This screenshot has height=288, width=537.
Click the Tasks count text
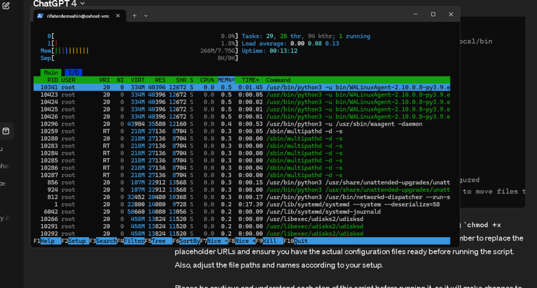[306, 36]
